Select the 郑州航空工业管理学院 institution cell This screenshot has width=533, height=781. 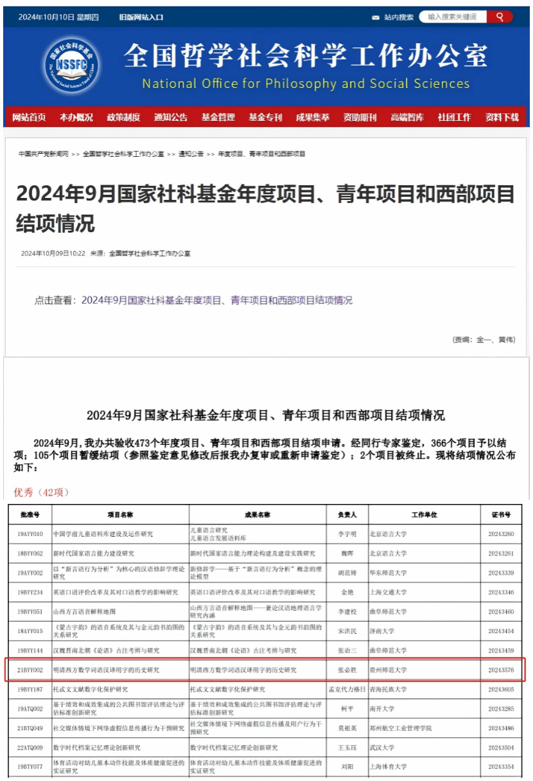tap(424, 728)
